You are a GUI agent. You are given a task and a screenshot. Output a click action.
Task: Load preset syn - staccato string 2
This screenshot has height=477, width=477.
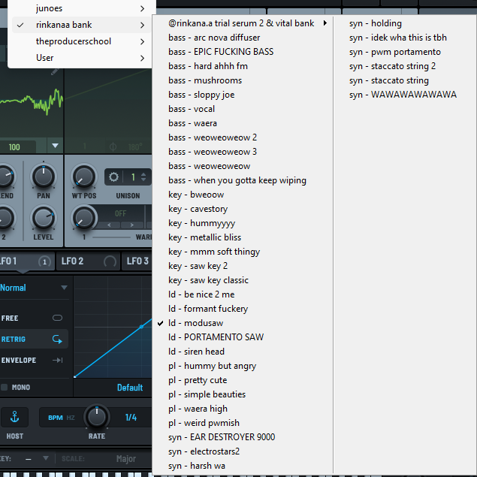pyautogui.click(x=405, y=66)
